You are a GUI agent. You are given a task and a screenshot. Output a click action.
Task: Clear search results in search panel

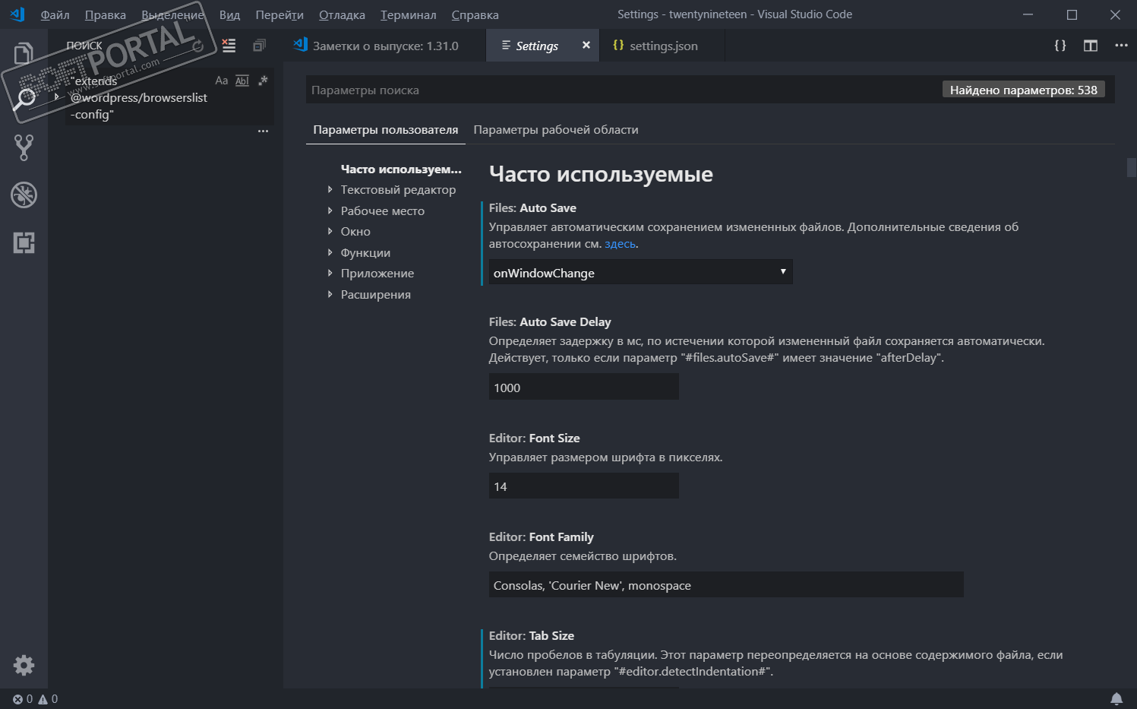[229, 46]
